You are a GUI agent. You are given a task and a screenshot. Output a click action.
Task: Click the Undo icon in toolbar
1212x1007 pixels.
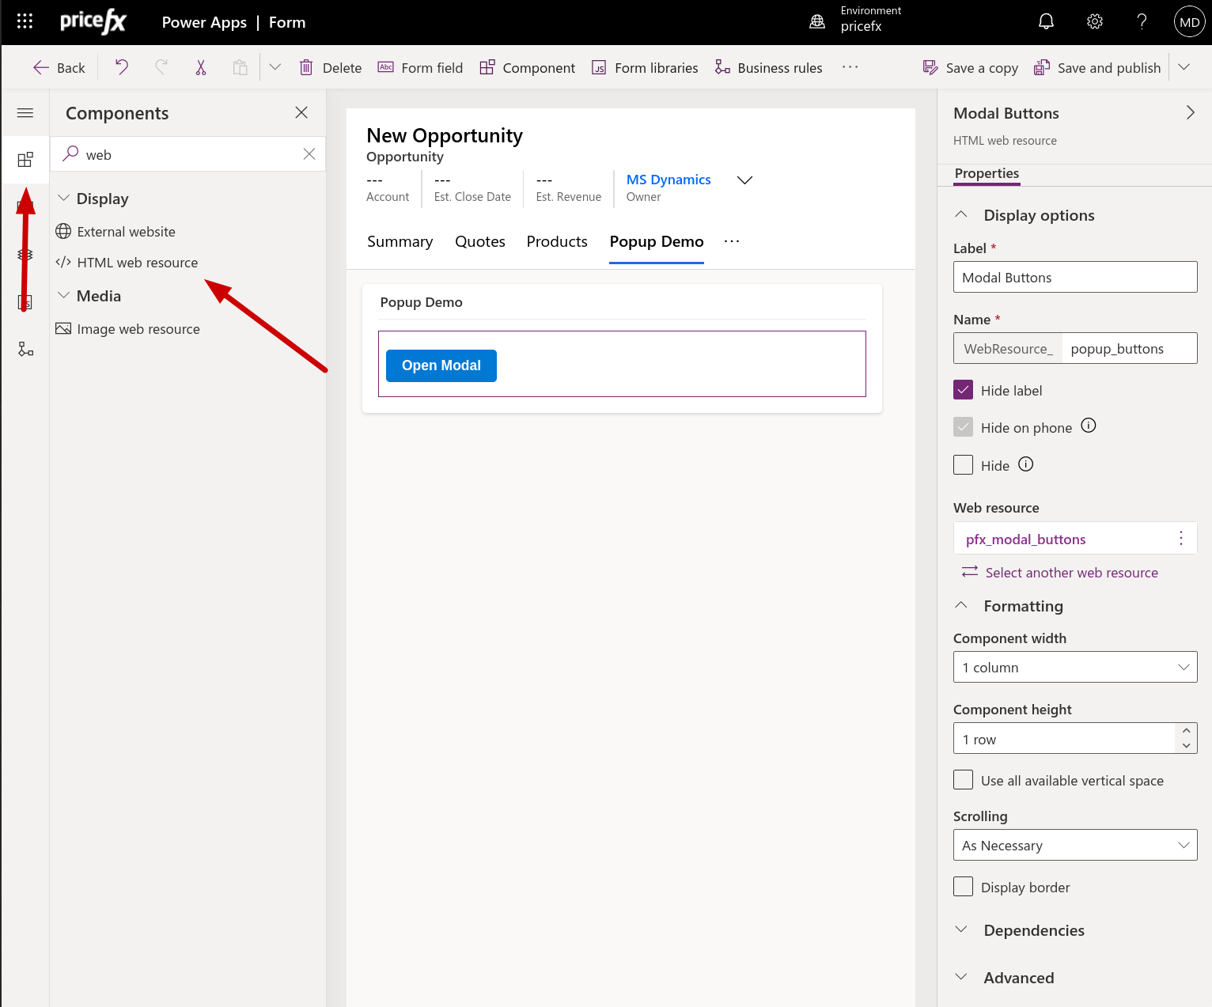[x=122, y=67]
